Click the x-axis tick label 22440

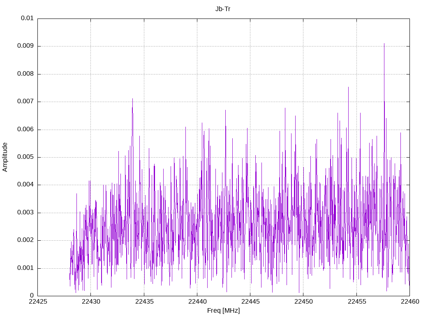click(x=197, y=302)
